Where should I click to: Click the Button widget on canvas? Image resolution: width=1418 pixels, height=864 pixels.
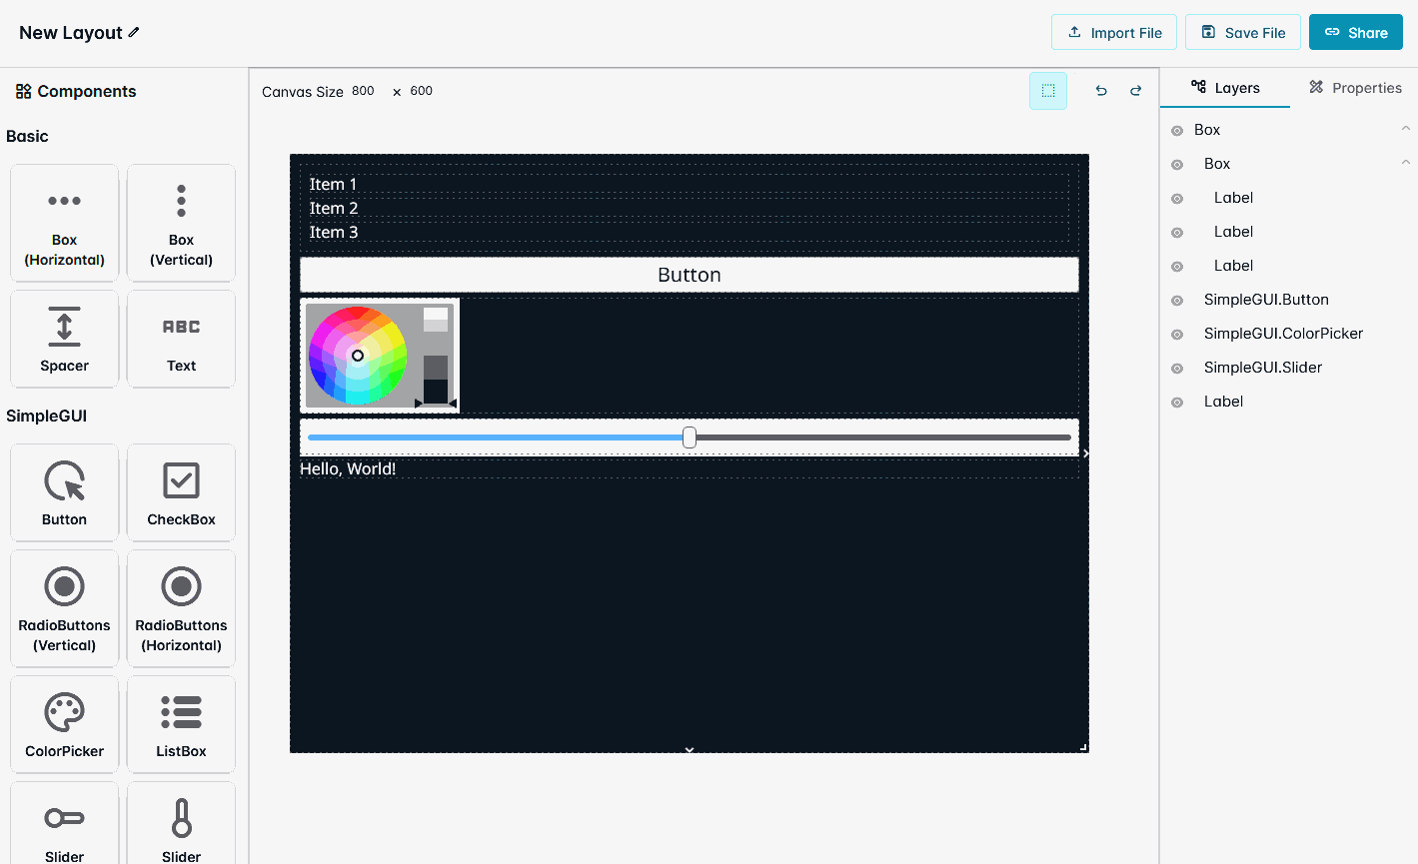(690, 275)
